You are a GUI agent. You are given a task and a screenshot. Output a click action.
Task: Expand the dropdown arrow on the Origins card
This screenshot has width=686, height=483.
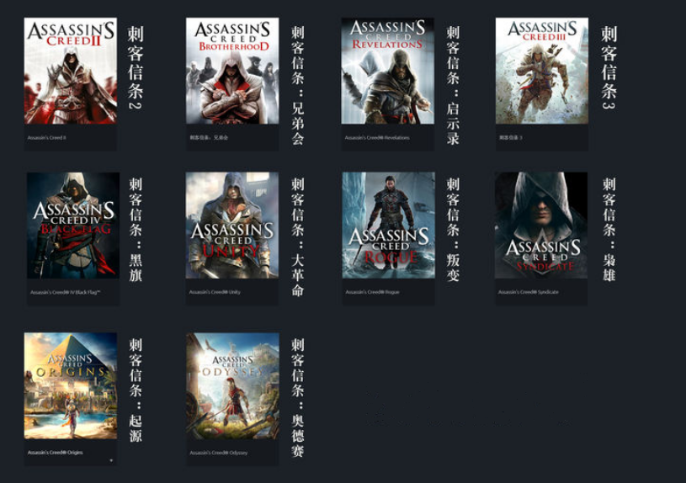[x=111, y=460]
